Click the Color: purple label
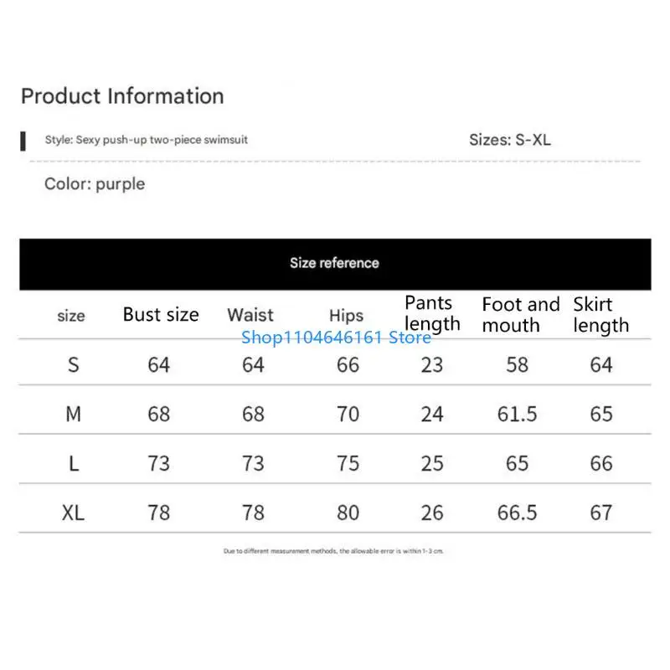Image resolution: width=670 pixels, height=670 pixels. coord(95,184)
